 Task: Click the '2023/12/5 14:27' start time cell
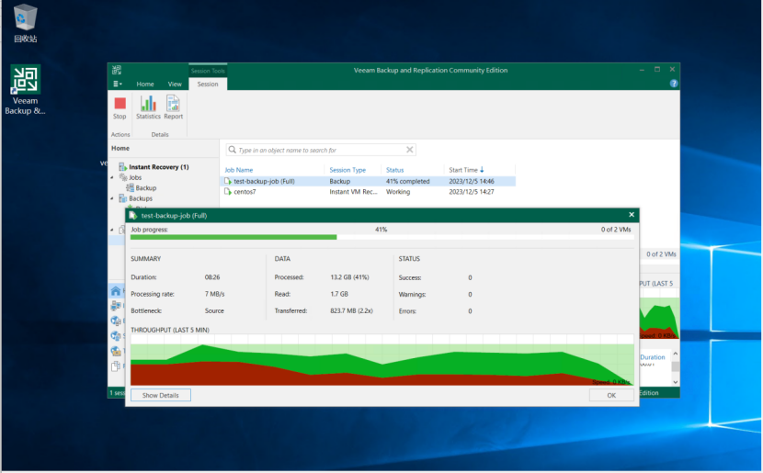coord(471,192)
